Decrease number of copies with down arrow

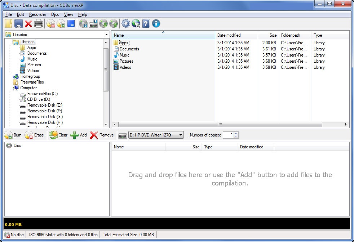tap(236, 136)
